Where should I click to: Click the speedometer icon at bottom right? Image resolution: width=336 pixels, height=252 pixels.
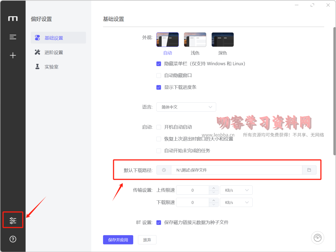[x=317, y=237]
